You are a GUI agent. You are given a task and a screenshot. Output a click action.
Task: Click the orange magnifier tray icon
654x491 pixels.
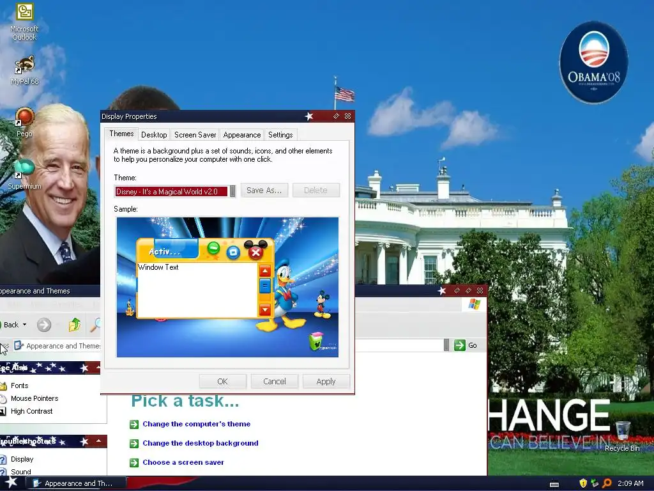point(607,483)
